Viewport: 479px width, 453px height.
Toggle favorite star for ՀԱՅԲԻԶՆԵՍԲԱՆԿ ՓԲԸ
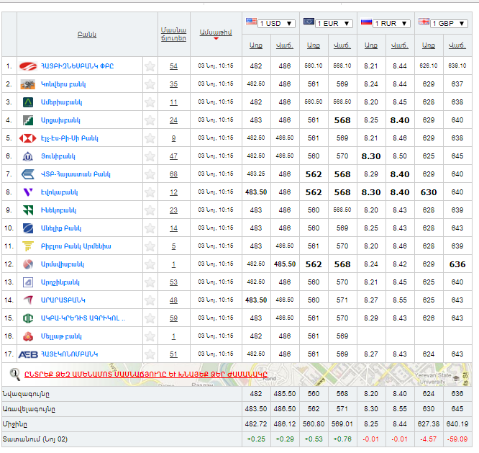point(150,66)
